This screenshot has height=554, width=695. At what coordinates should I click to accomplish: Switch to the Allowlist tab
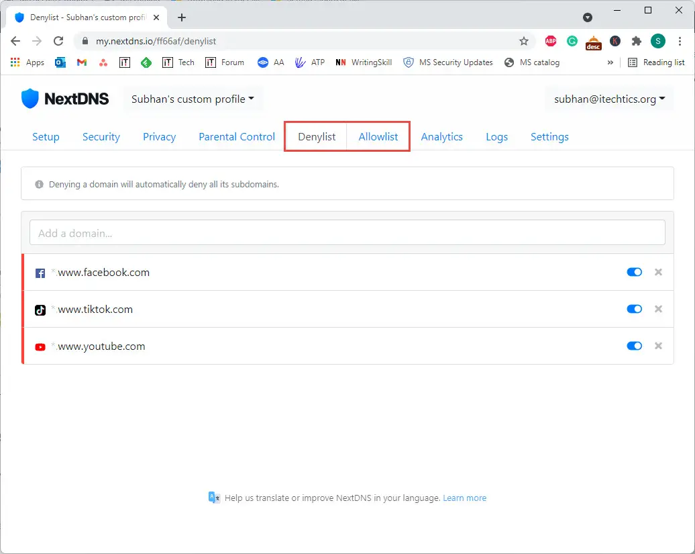pos(378,136)
